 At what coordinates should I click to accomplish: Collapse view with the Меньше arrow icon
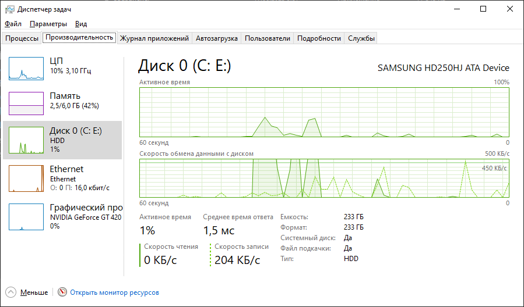coord(11,292)
